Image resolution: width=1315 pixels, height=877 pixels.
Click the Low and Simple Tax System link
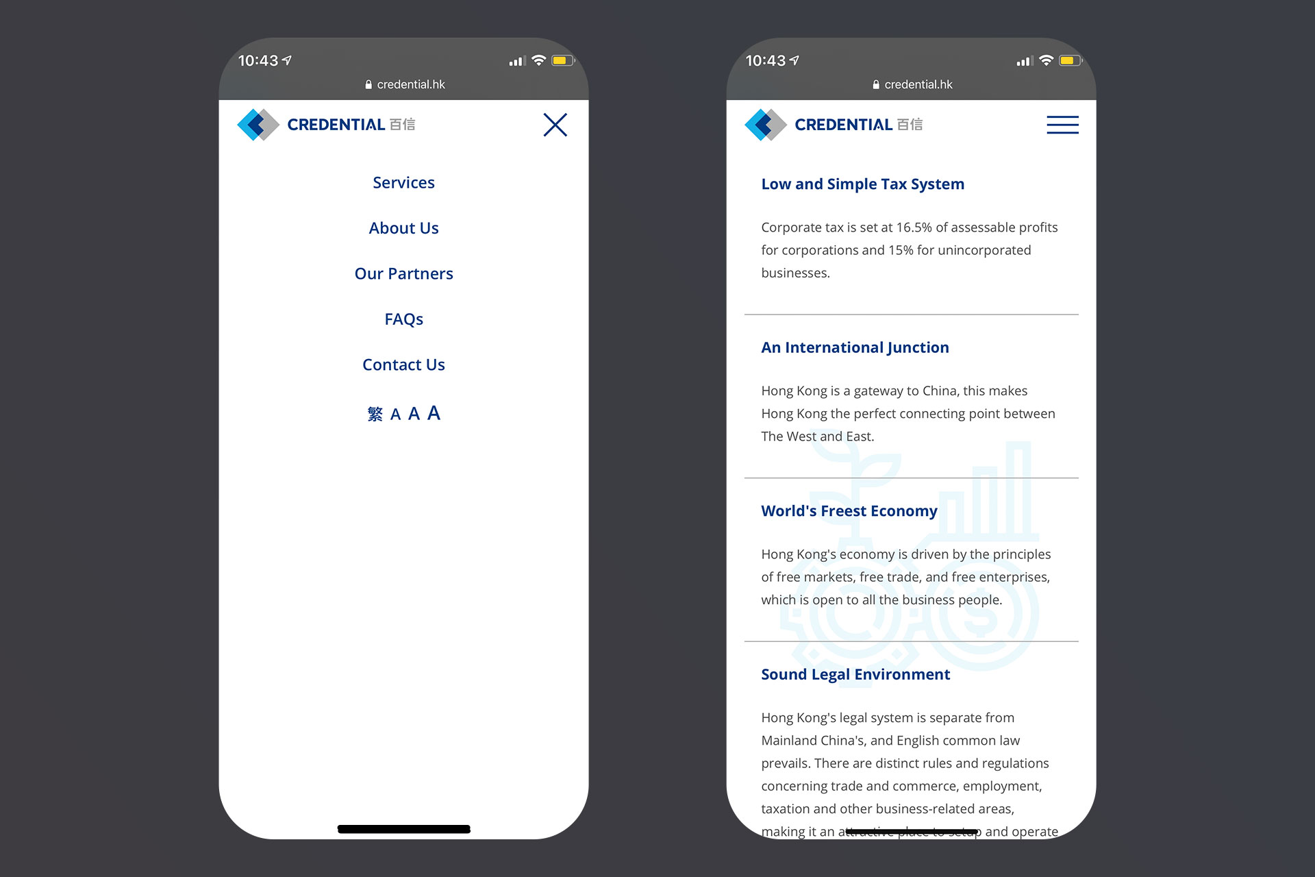pyautogui.click(x=863, y=183)
